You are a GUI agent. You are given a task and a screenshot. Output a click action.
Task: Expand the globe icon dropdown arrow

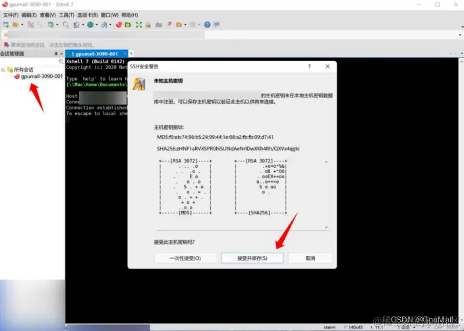96,25
